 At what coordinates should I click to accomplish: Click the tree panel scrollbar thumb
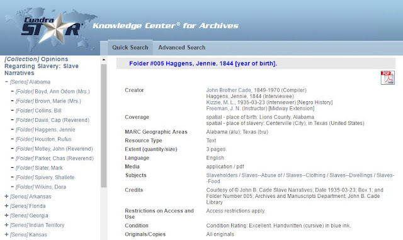pos(103,126)
